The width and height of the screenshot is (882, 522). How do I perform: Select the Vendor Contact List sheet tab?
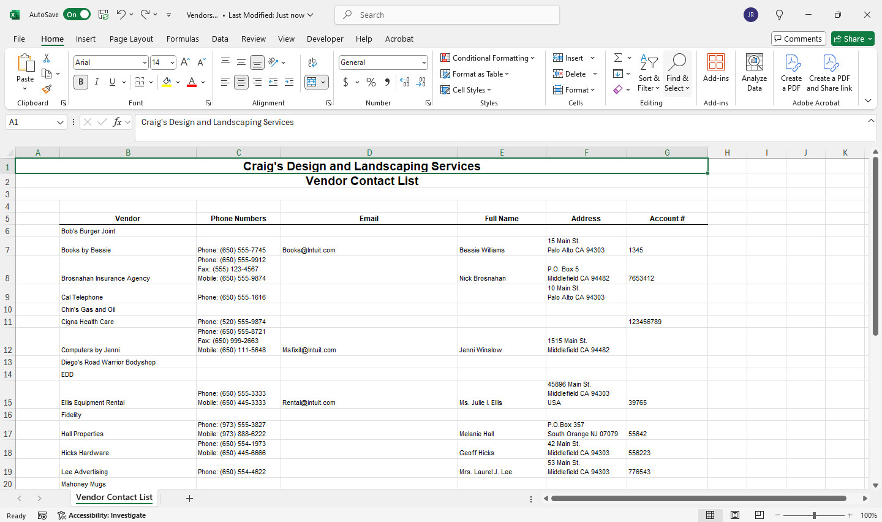point(114,497)
